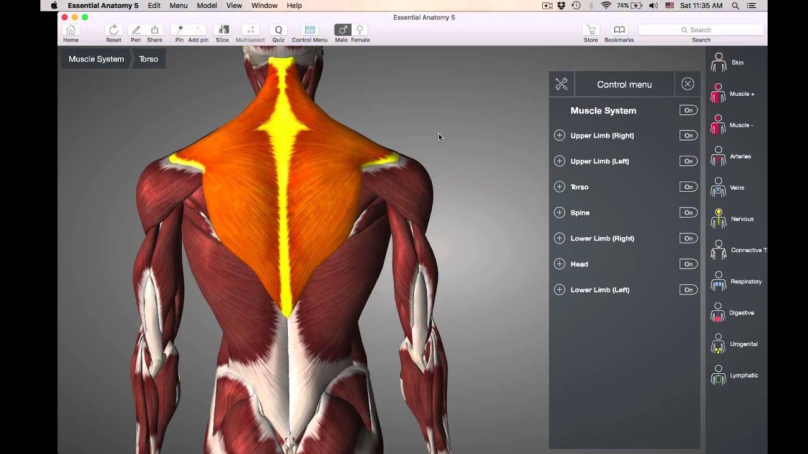808x454 pixels.
Task: Open the Share option
Action: 155,33
